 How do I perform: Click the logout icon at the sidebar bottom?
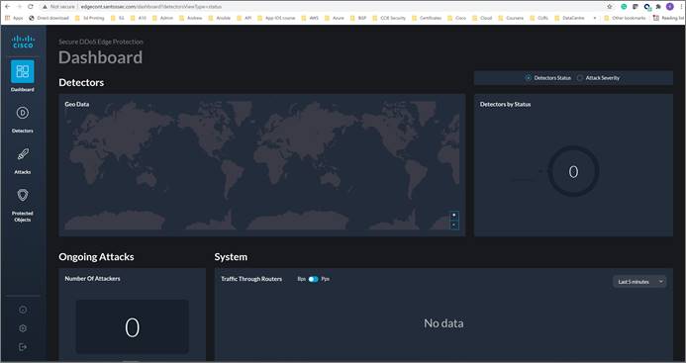pyautogui.click(x=23, y=347)
